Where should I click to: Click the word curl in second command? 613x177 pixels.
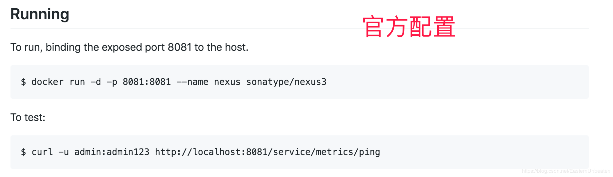42,152
